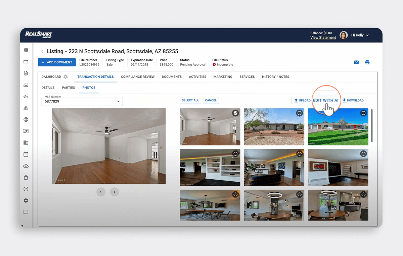Open the cloud download icon in sidebar
This screenshot has width=403, height=256.
tap(26, 166)
